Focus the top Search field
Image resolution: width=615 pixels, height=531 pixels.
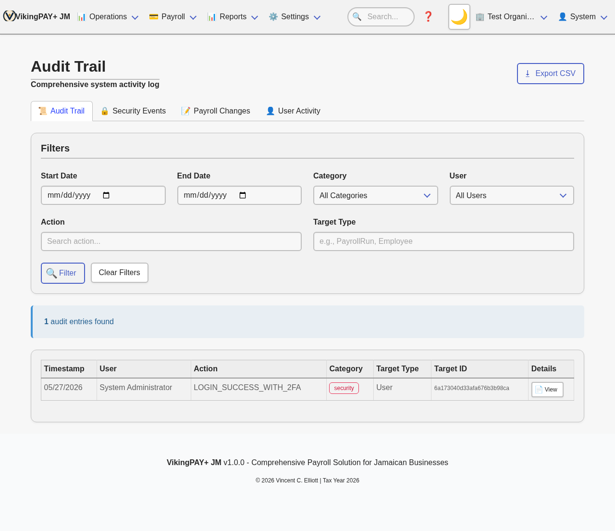381,17
